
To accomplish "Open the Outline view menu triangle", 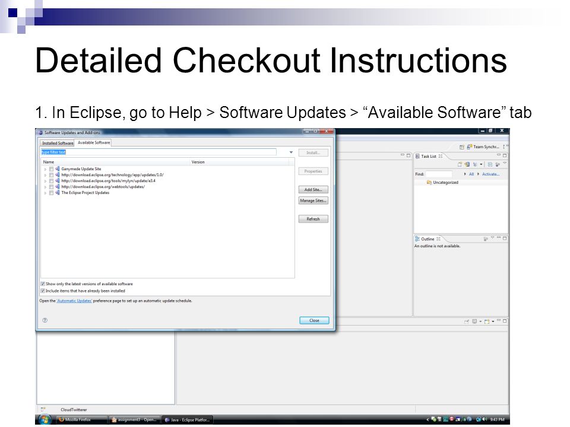I will tap(493, 237).
